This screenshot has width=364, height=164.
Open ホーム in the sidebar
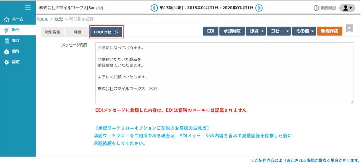pyautogui.click(x=18, y=19)
